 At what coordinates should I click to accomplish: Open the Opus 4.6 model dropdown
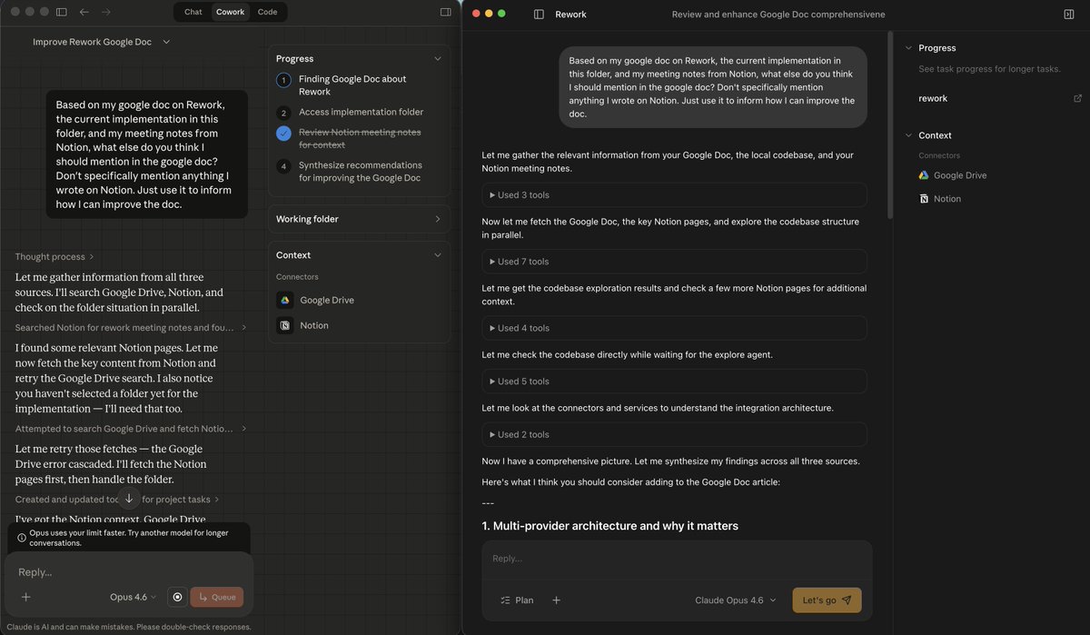pos(133,597)
